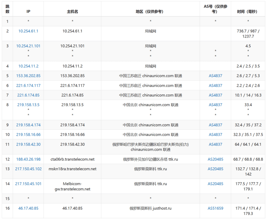Select time cell 68.7 / 68.8 / 68.8
The width and height of the screenshot is (267, 220).
click(x=248, y=159)
